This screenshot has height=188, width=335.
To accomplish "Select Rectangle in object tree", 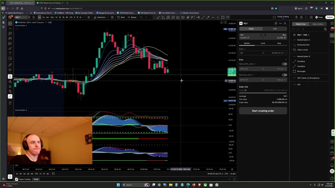I will click(x=301, y=71).
